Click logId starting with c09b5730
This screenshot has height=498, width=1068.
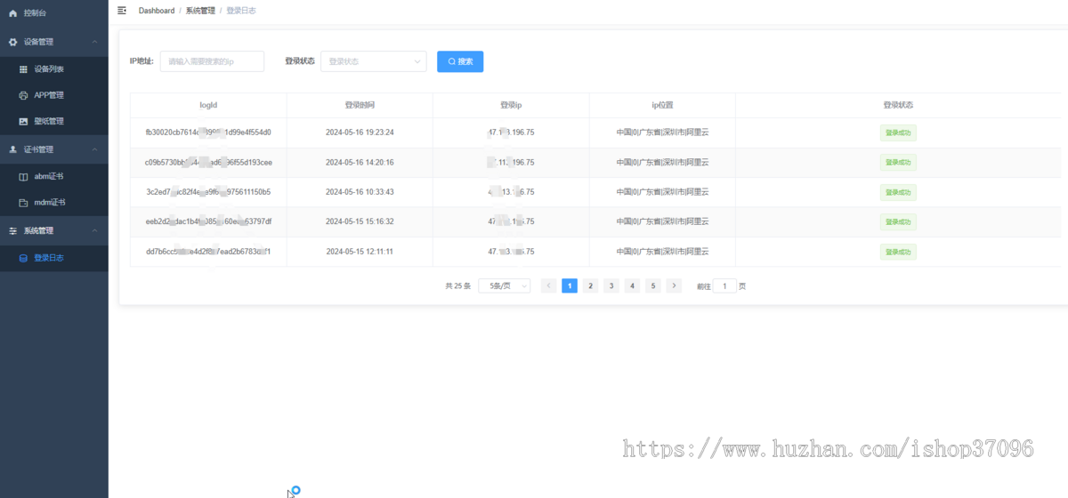click(x=208, y=163)
